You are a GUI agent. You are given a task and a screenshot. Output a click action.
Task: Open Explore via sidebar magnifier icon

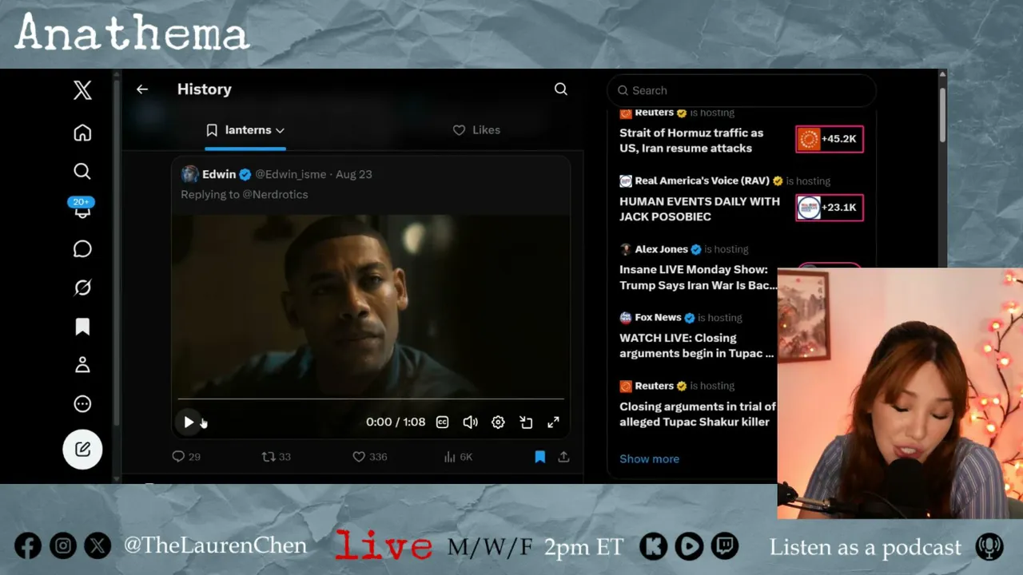click(x=82, y=172)
